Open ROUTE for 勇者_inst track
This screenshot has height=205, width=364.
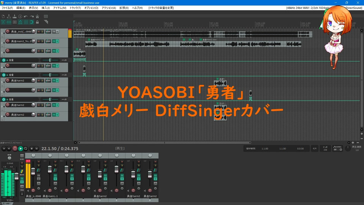point(48,32)
